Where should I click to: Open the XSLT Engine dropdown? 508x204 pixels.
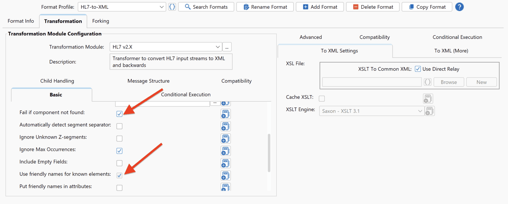click(x=372, y=111)
